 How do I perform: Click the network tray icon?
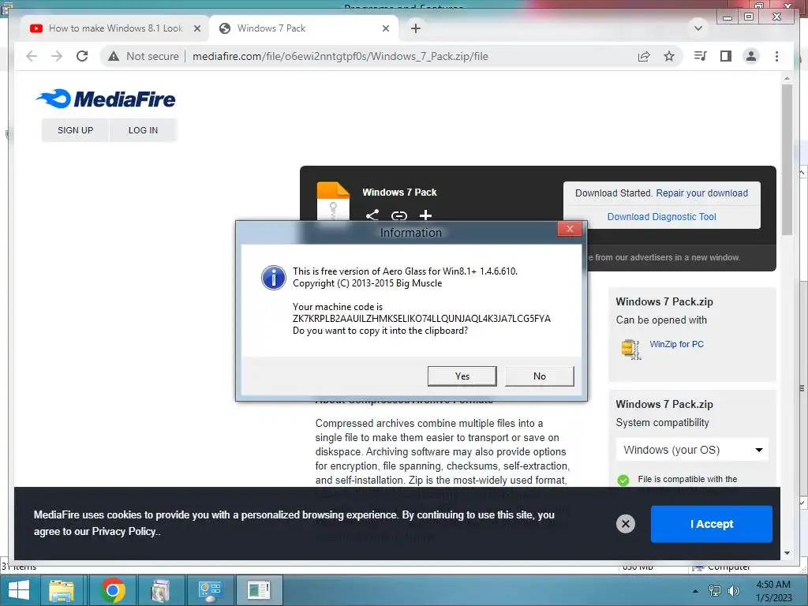click(x=715, y=590)
